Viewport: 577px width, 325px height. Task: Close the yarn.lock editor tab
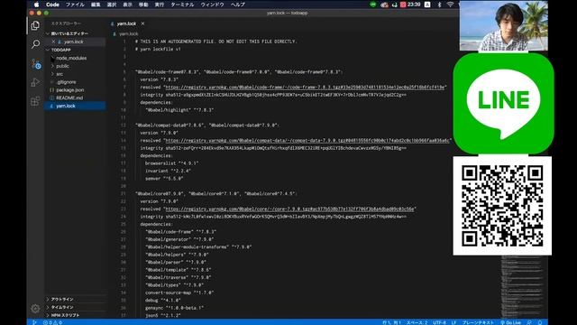(142, 23)
